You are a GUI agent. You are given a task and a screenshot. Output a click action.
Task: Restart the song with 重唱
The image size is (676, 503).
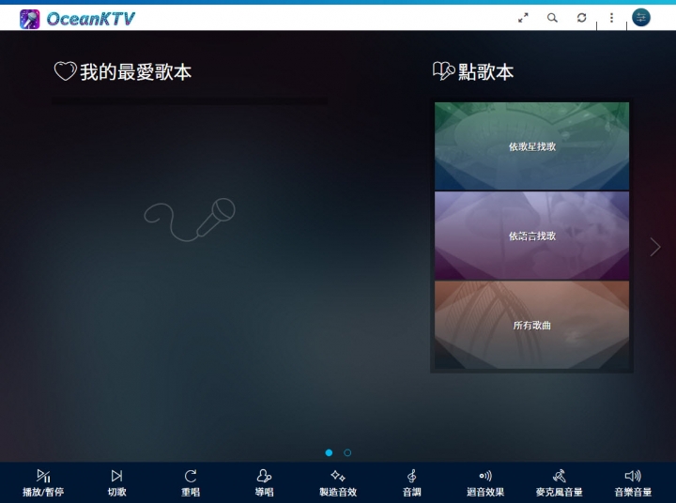(x=191, y=482)
